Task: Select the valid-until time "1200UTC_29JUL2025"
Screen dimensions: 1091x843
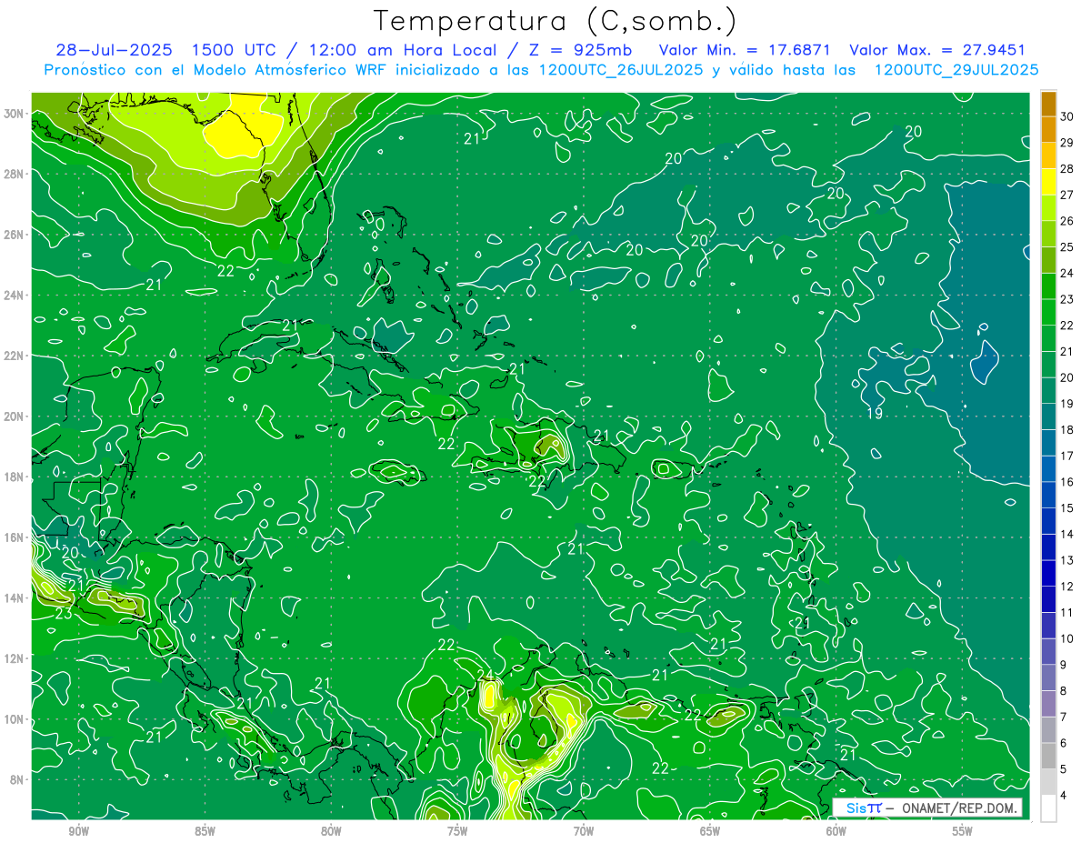Action: coord(957,69)
